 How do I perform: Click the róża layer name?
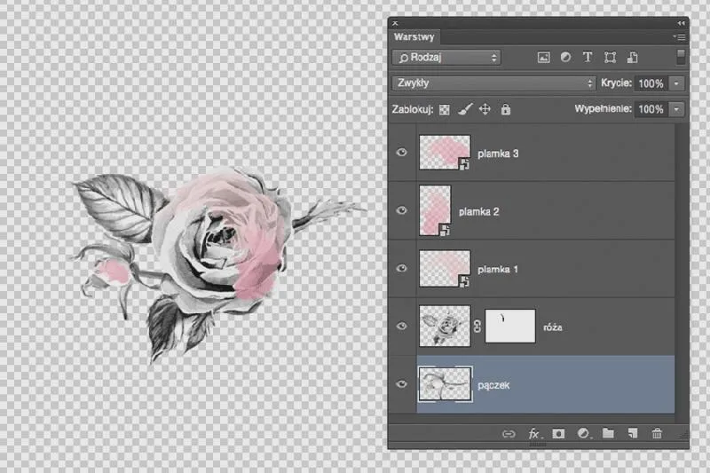553,327
